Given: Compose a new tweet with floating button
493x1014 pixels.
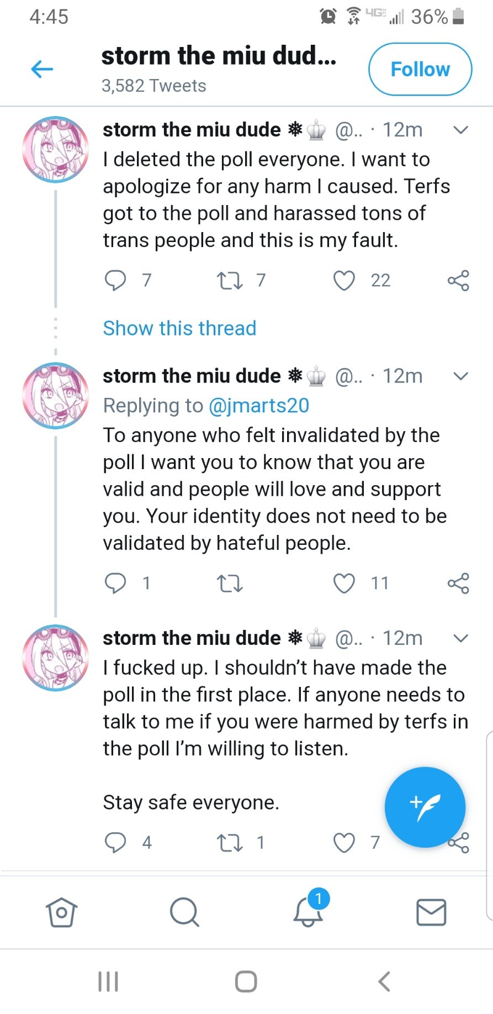Looking at the screenshot, I should 425,807.
